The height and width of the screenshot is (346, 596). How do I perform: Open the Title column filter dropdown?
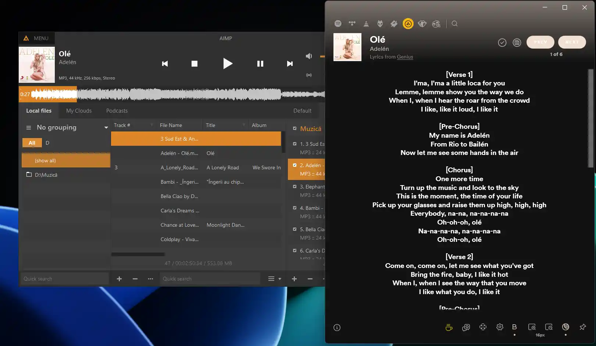coord(244,125)
